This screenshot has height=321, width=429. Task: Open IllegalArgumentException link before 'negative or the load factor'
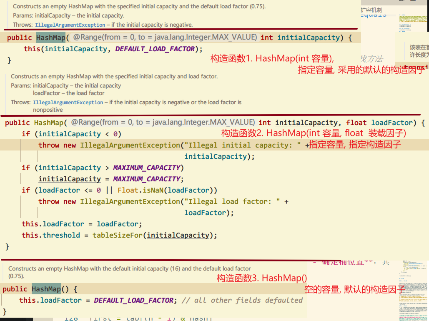68,103
